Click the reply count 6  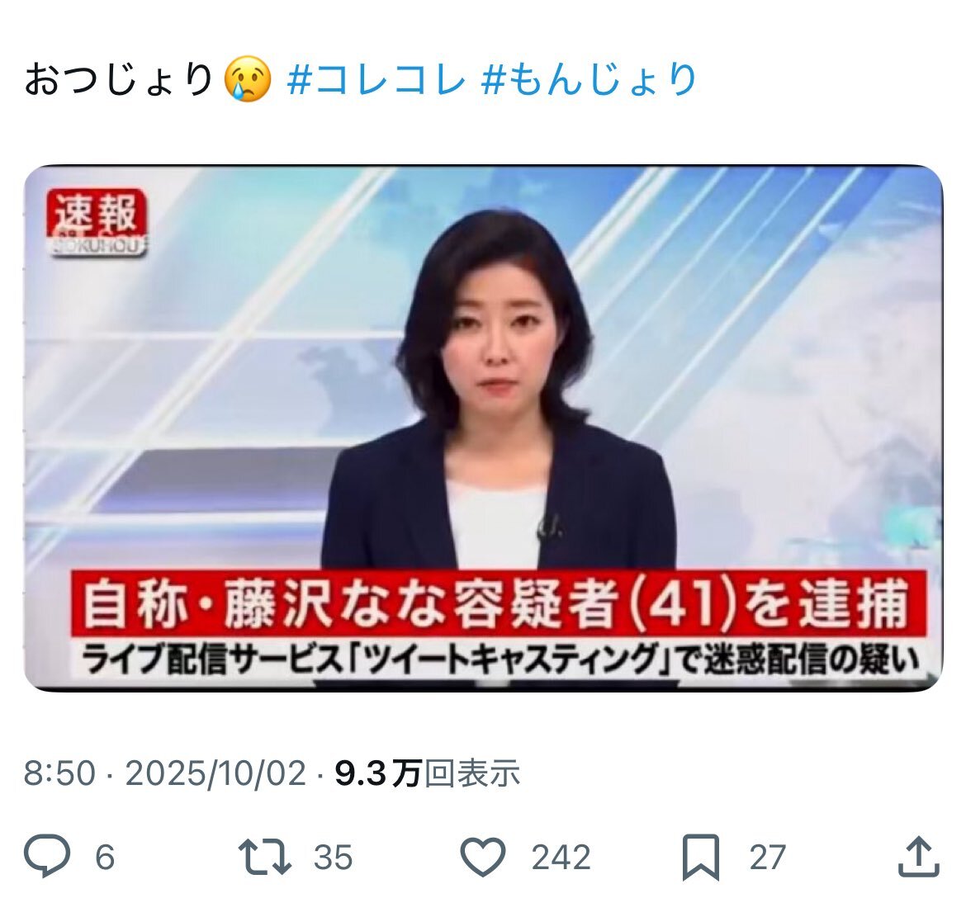(105, 858)
